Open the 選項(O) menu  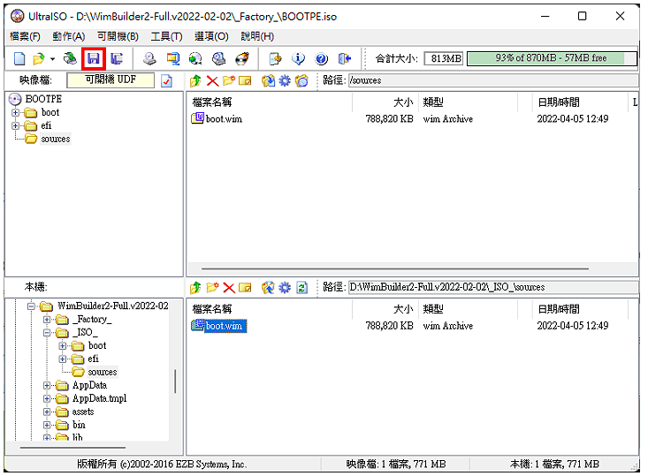pos(211,36)
